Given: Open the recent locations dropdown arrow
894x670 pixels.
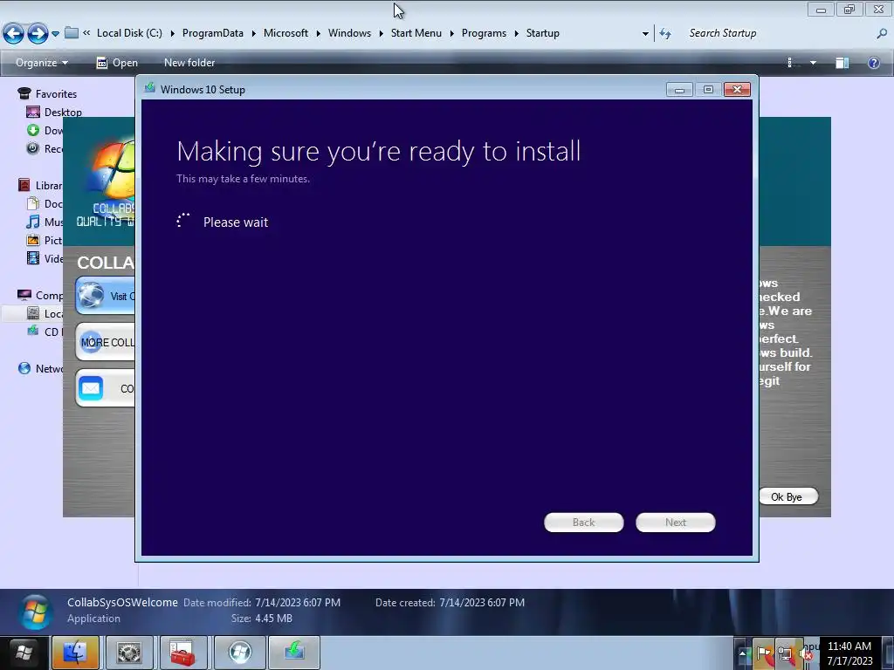Looking at the screenshot, I should (55, 34).
